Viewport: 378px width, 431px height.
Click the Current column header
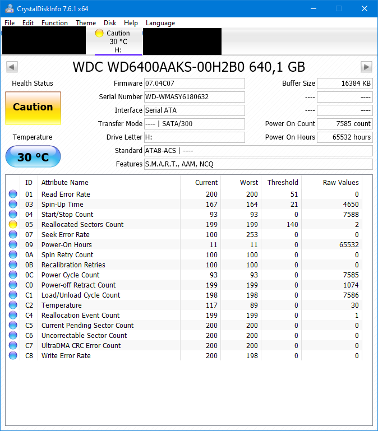(201, 183)
